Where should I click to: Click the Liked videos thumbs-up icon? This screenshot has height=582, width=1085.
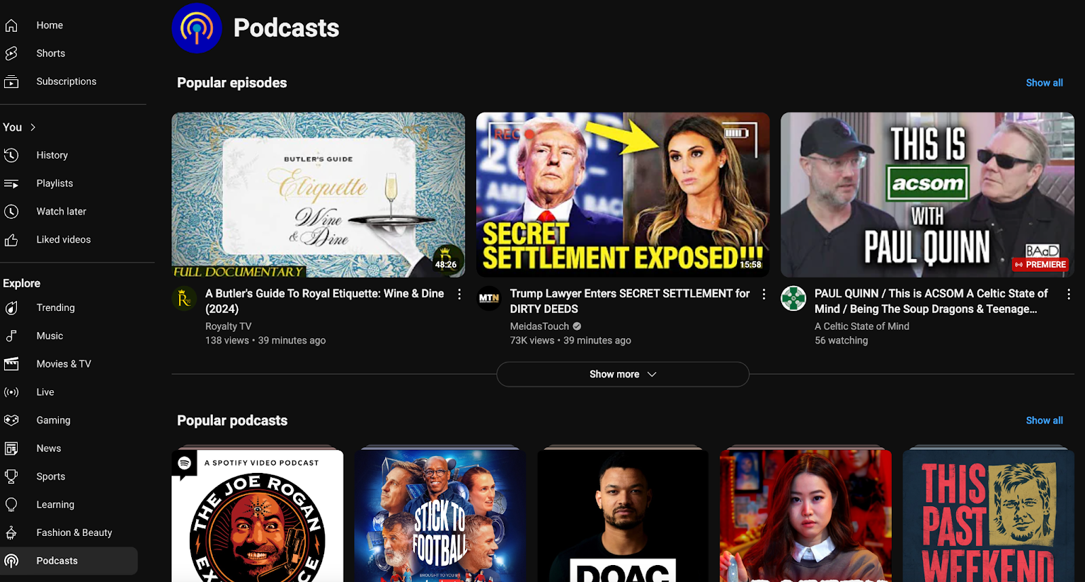coord(11,240)
